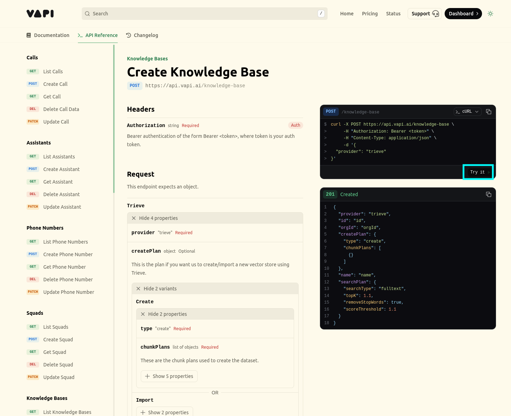Click the 201 status badge
511x416 pixels.
[330, 194]
